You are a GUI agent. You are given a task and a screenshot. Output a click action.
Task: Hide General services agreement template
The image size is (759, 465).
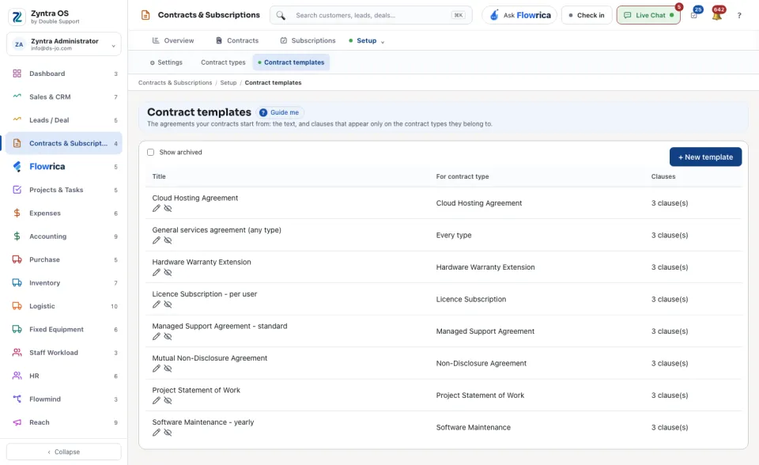[168, 240]
